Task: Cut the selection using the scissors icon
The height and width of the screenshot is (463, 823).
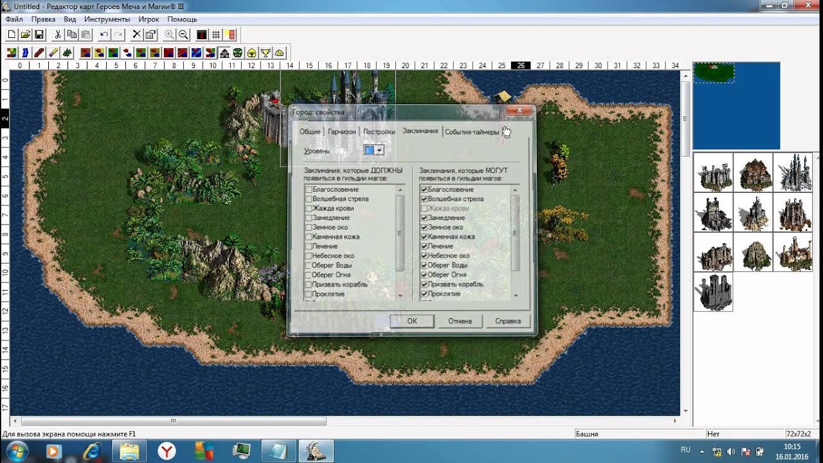Action: 58,35
